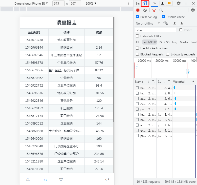Viewport: 197px width, 185px height.
Task: Toggle the red filter funnel icon
Action: (x=154, y=10)
